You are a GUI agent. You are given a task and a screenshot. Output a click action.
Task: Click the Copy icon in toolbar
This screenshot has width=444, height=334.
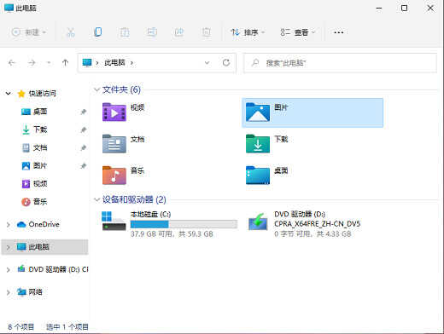(x=97, y=32)
